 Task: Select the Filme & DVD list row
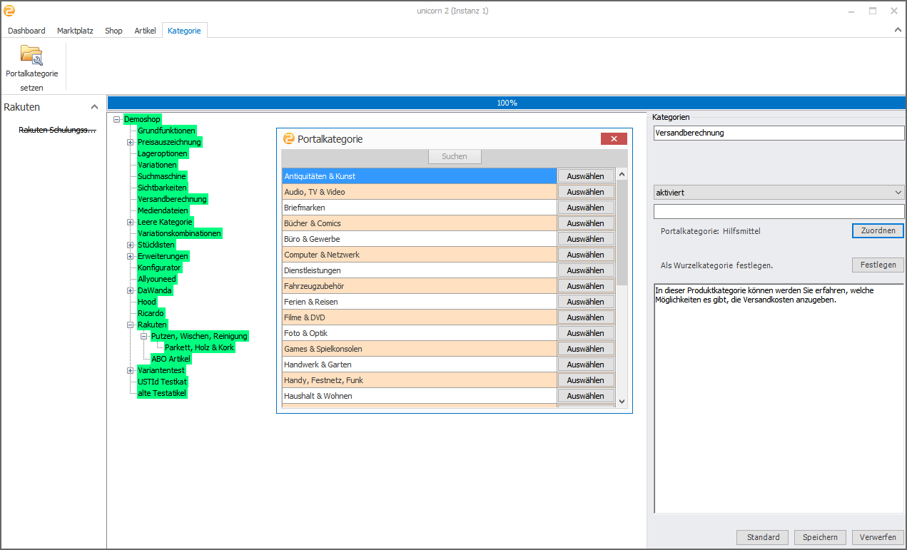[x=418, y=317]
